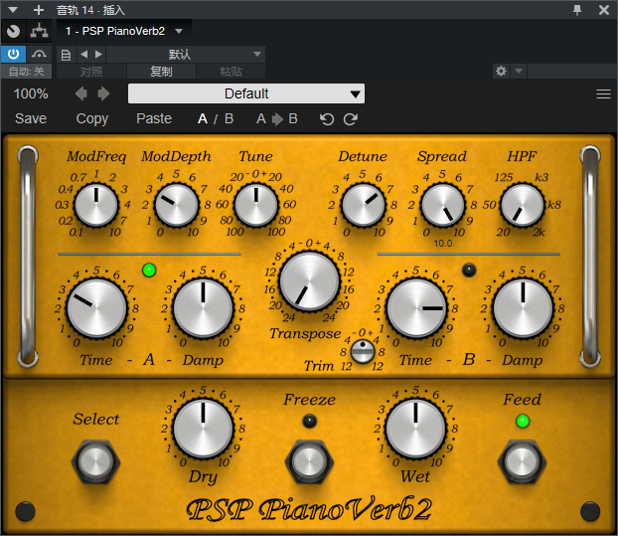The height and width of the screenshot is (536, 618).
Task: Go to previous host preset arrow
Action: point(83,54)
